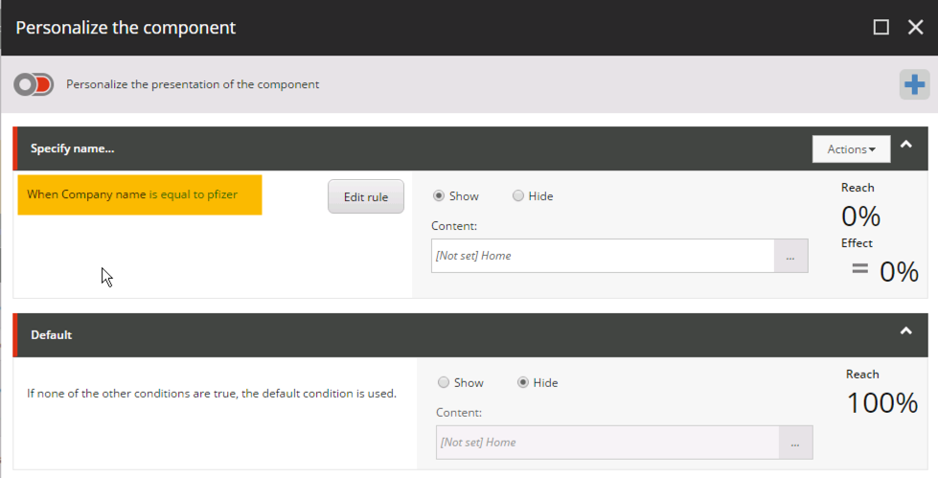
Task: Select Show radio in Default condition
Action: 444,382
